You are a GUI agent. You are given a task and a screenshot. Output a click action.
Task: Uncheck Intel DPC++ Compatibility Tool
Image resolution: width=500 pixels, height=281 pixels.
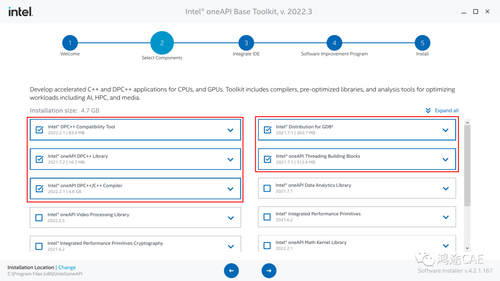(39, 130)
